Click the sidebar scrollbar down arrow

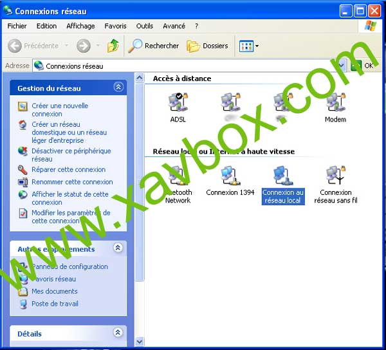click(140, 342)
